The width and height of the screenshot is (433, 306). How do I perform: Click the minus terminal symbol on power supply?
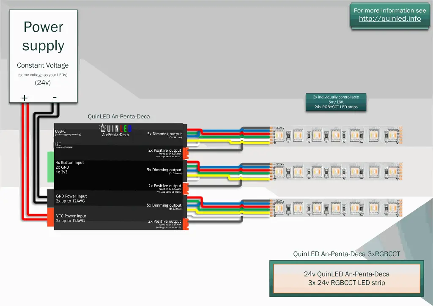[55, 97]
